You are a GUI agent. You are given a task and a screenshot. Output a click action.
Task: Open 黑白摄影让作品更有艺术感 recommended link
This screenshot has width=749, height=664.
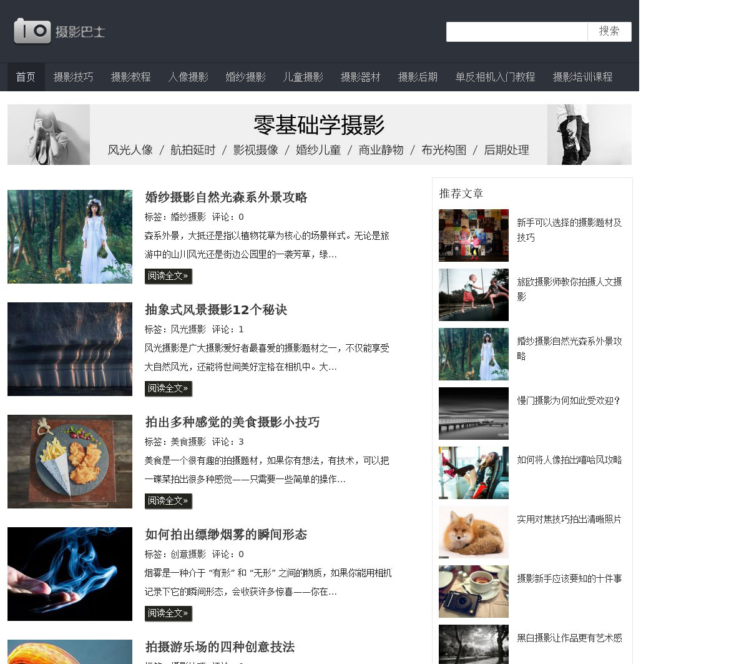click(x=569, y=638)
